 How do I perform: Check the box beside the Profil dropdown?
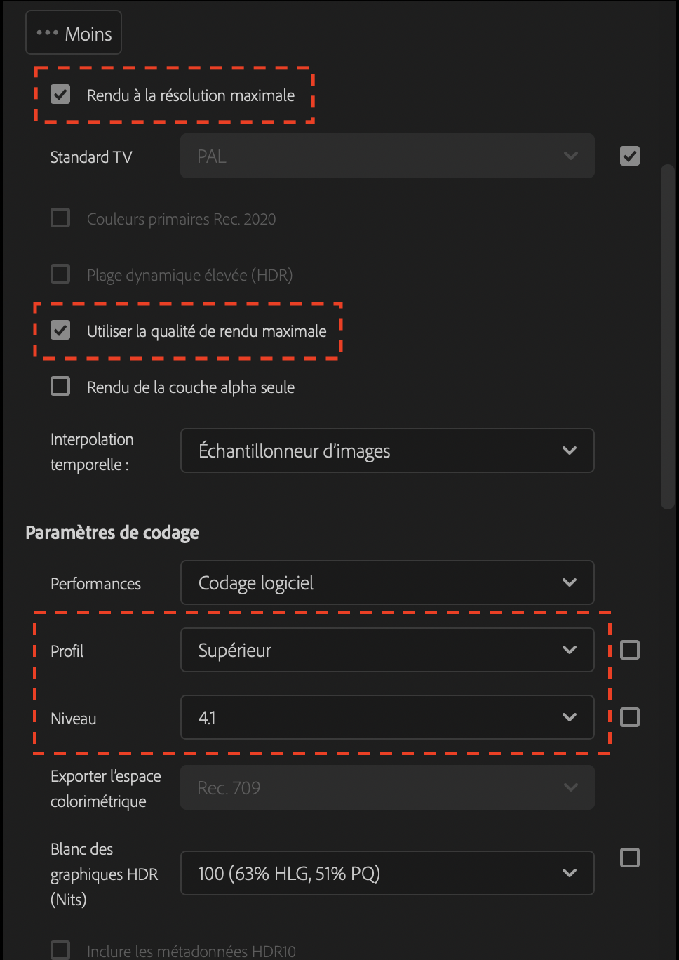click(629, 650)
